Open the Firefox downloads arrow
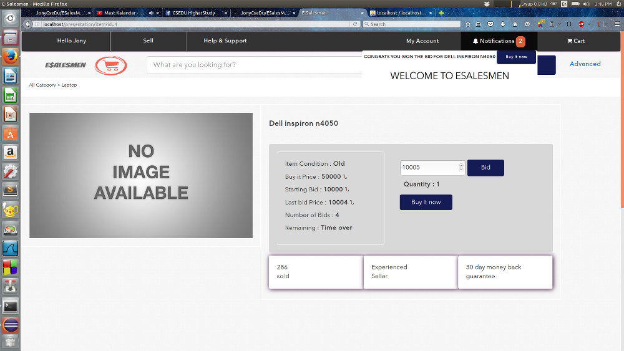624x351 pixels. pyautogui.click(x=502, y=24)
